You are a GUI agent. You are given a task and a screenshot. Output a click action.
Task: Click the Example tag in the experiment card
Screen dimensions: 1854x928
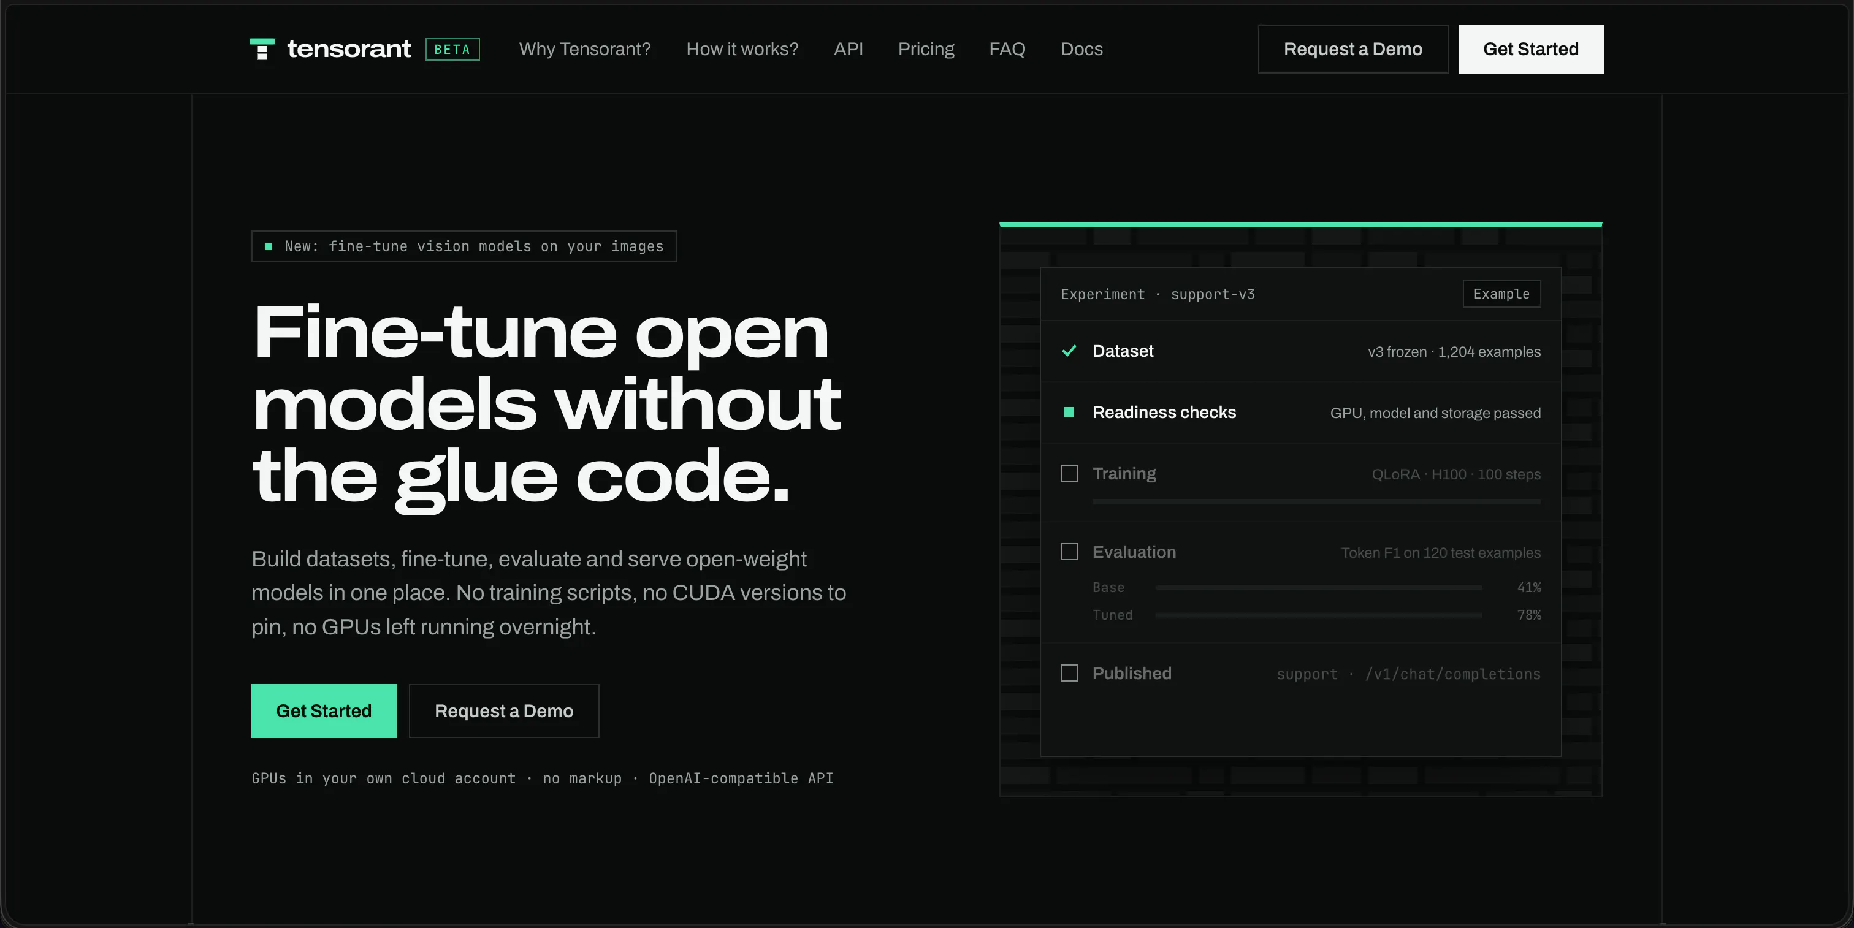[1501, 294]
